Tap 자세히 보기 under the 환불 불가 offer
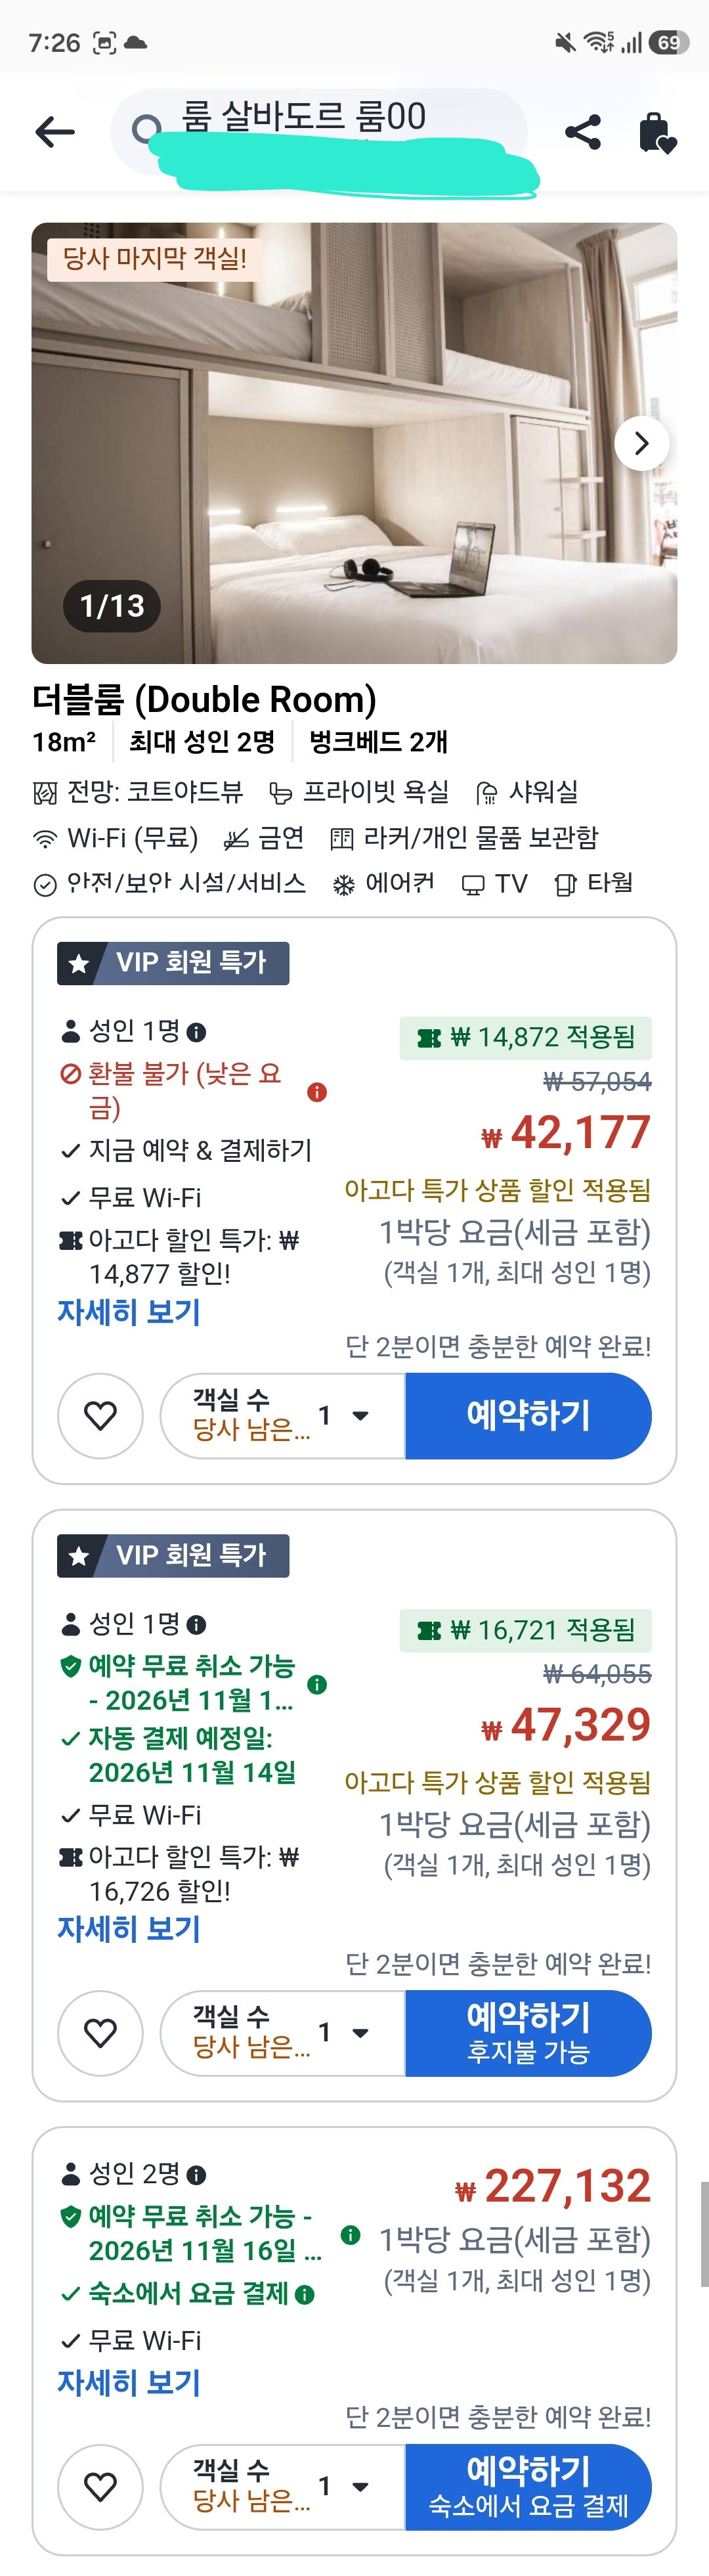Image resolution: width=709 pixels, height=2576 pixels. tap(129, 1312)
